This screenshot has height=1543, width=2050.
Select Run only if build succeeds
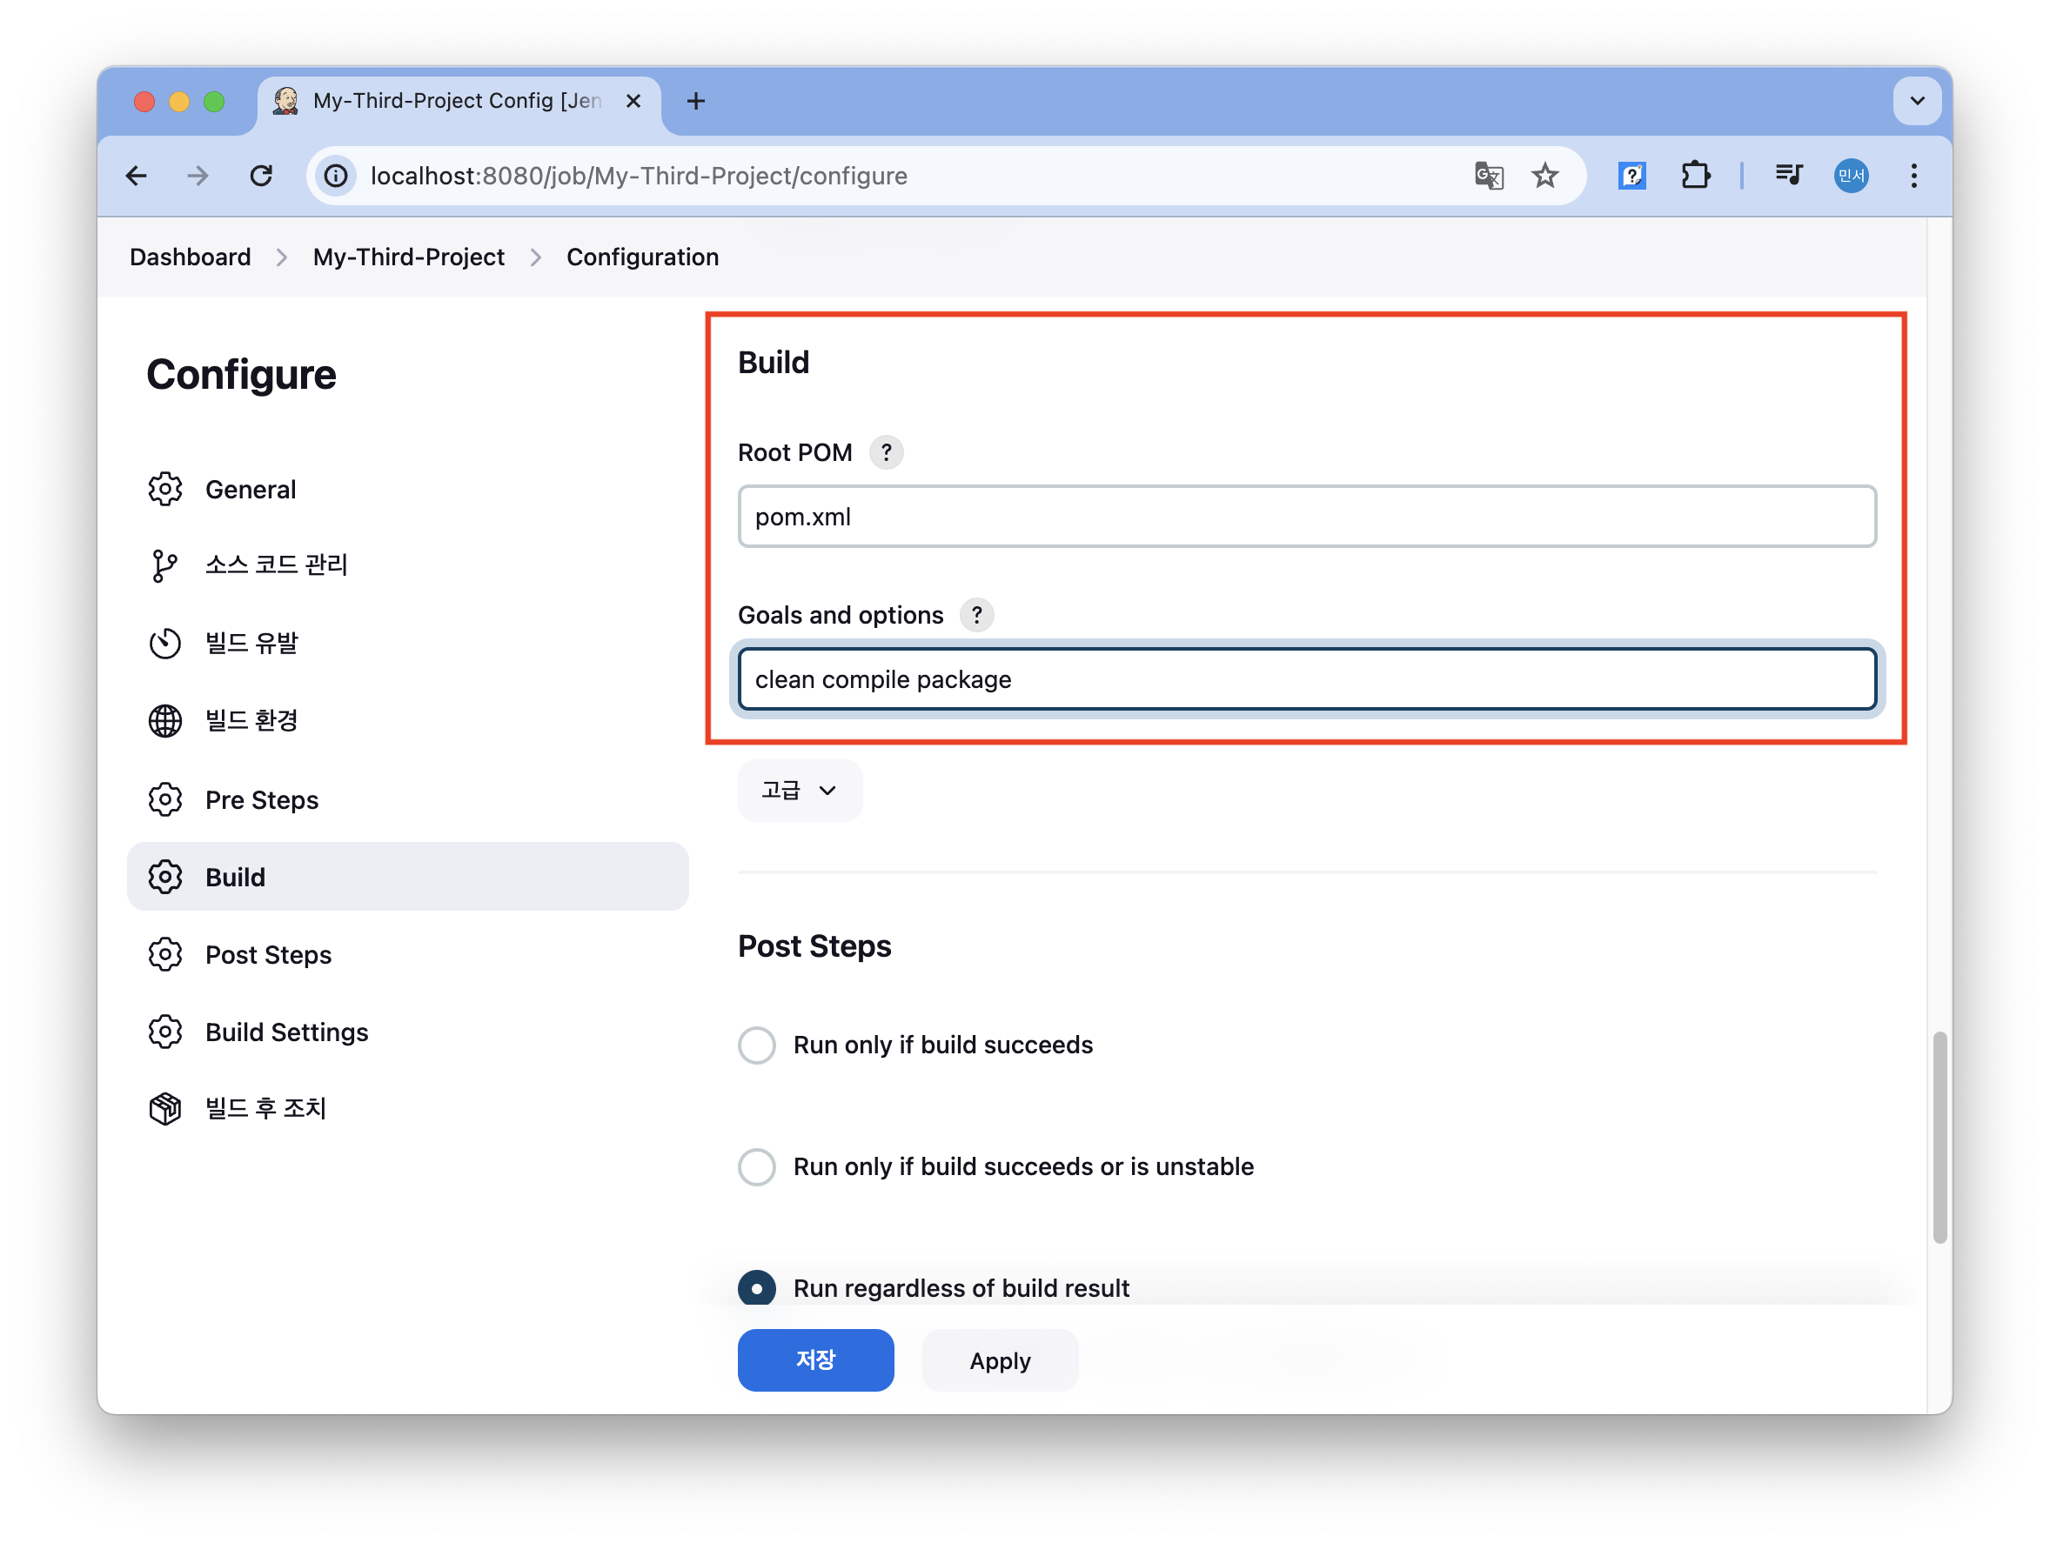pos(757,1045)
